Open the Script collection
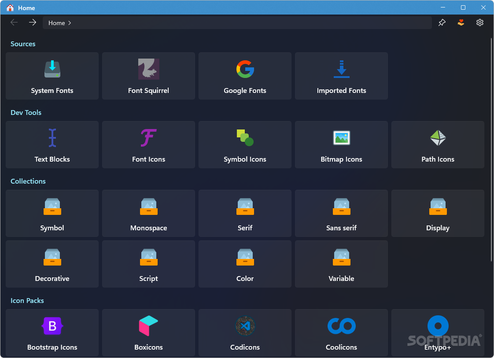 click(x=148, y=264)
